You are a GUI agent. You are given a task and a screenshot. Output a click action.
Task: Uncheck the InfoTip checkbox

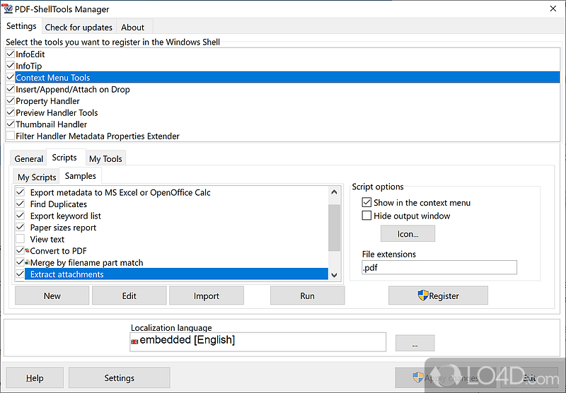(11, 66)
